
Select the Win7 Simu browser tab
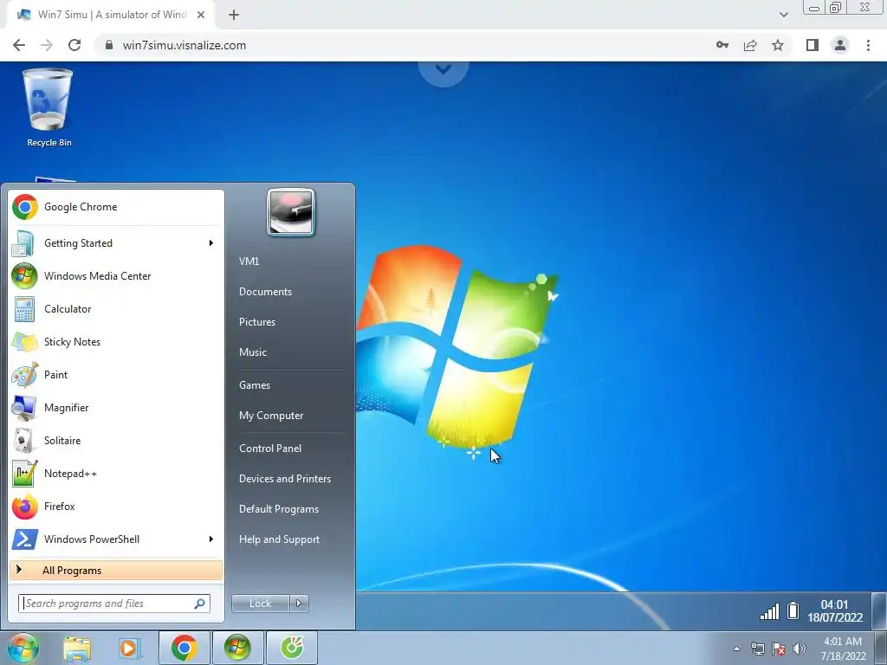tap(112, 15)
